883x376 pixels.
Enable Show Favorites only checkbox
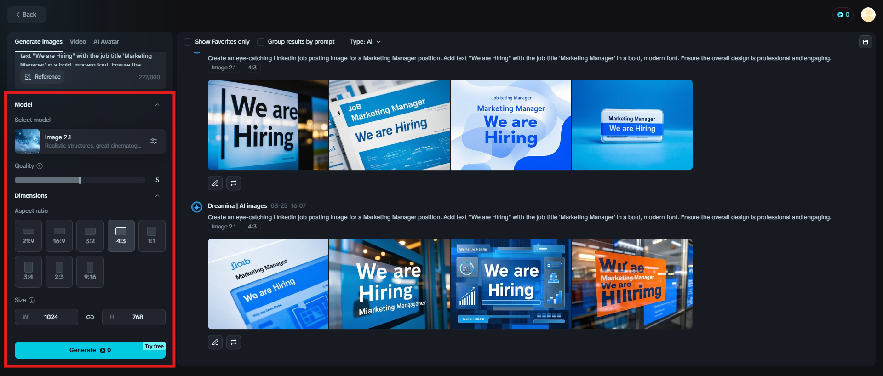(188, 42)
